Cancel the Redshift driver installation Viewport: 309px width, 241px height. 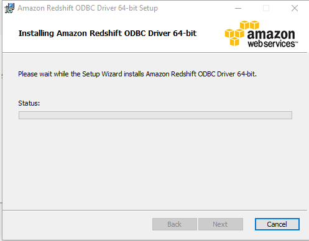click(x=277, y=224)
